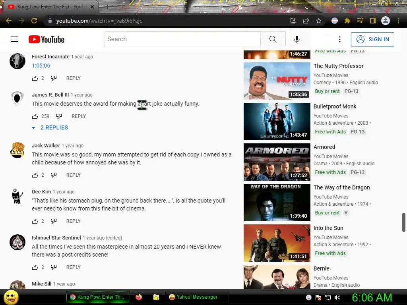
Task: Open Ishmael Star Sentinel's avatar
Action: (x=17, y=242)
